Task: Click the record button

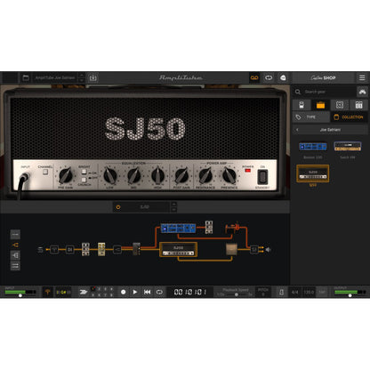Action: [x=123, y=292]
